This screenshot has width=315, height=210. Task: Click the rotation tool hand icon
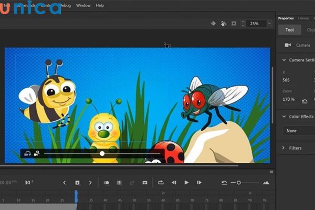coord(223,24)
